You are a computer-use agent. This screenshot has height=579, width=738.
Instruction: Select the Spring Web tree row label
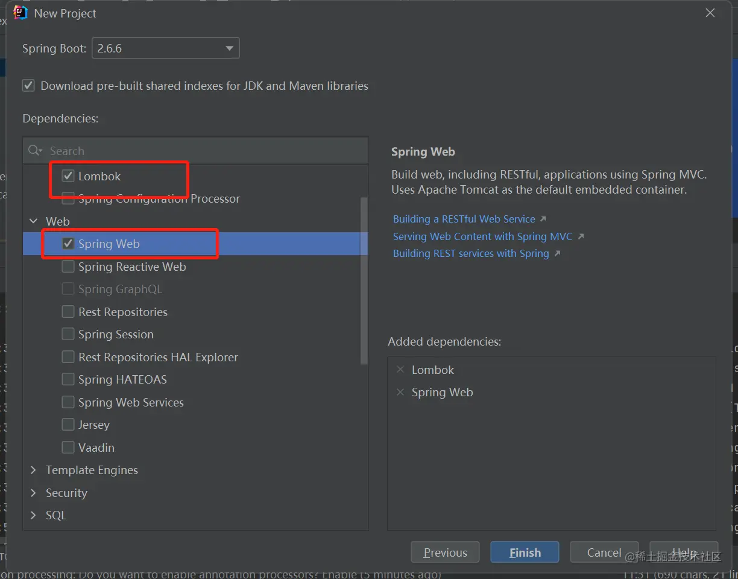[x=109, y=244]
